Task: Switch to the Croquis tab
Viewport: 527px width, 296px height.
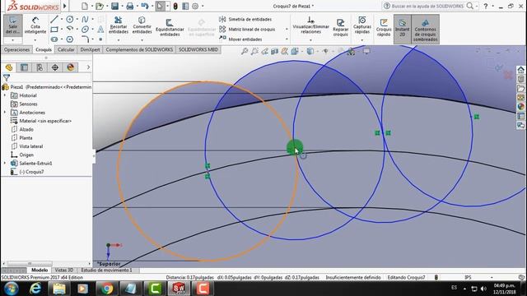Action: tap(44, 49)
